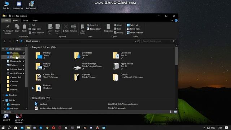The image size is (231, 130).
Task: Click Select all in the ribbon
Action: coord(132,25)
